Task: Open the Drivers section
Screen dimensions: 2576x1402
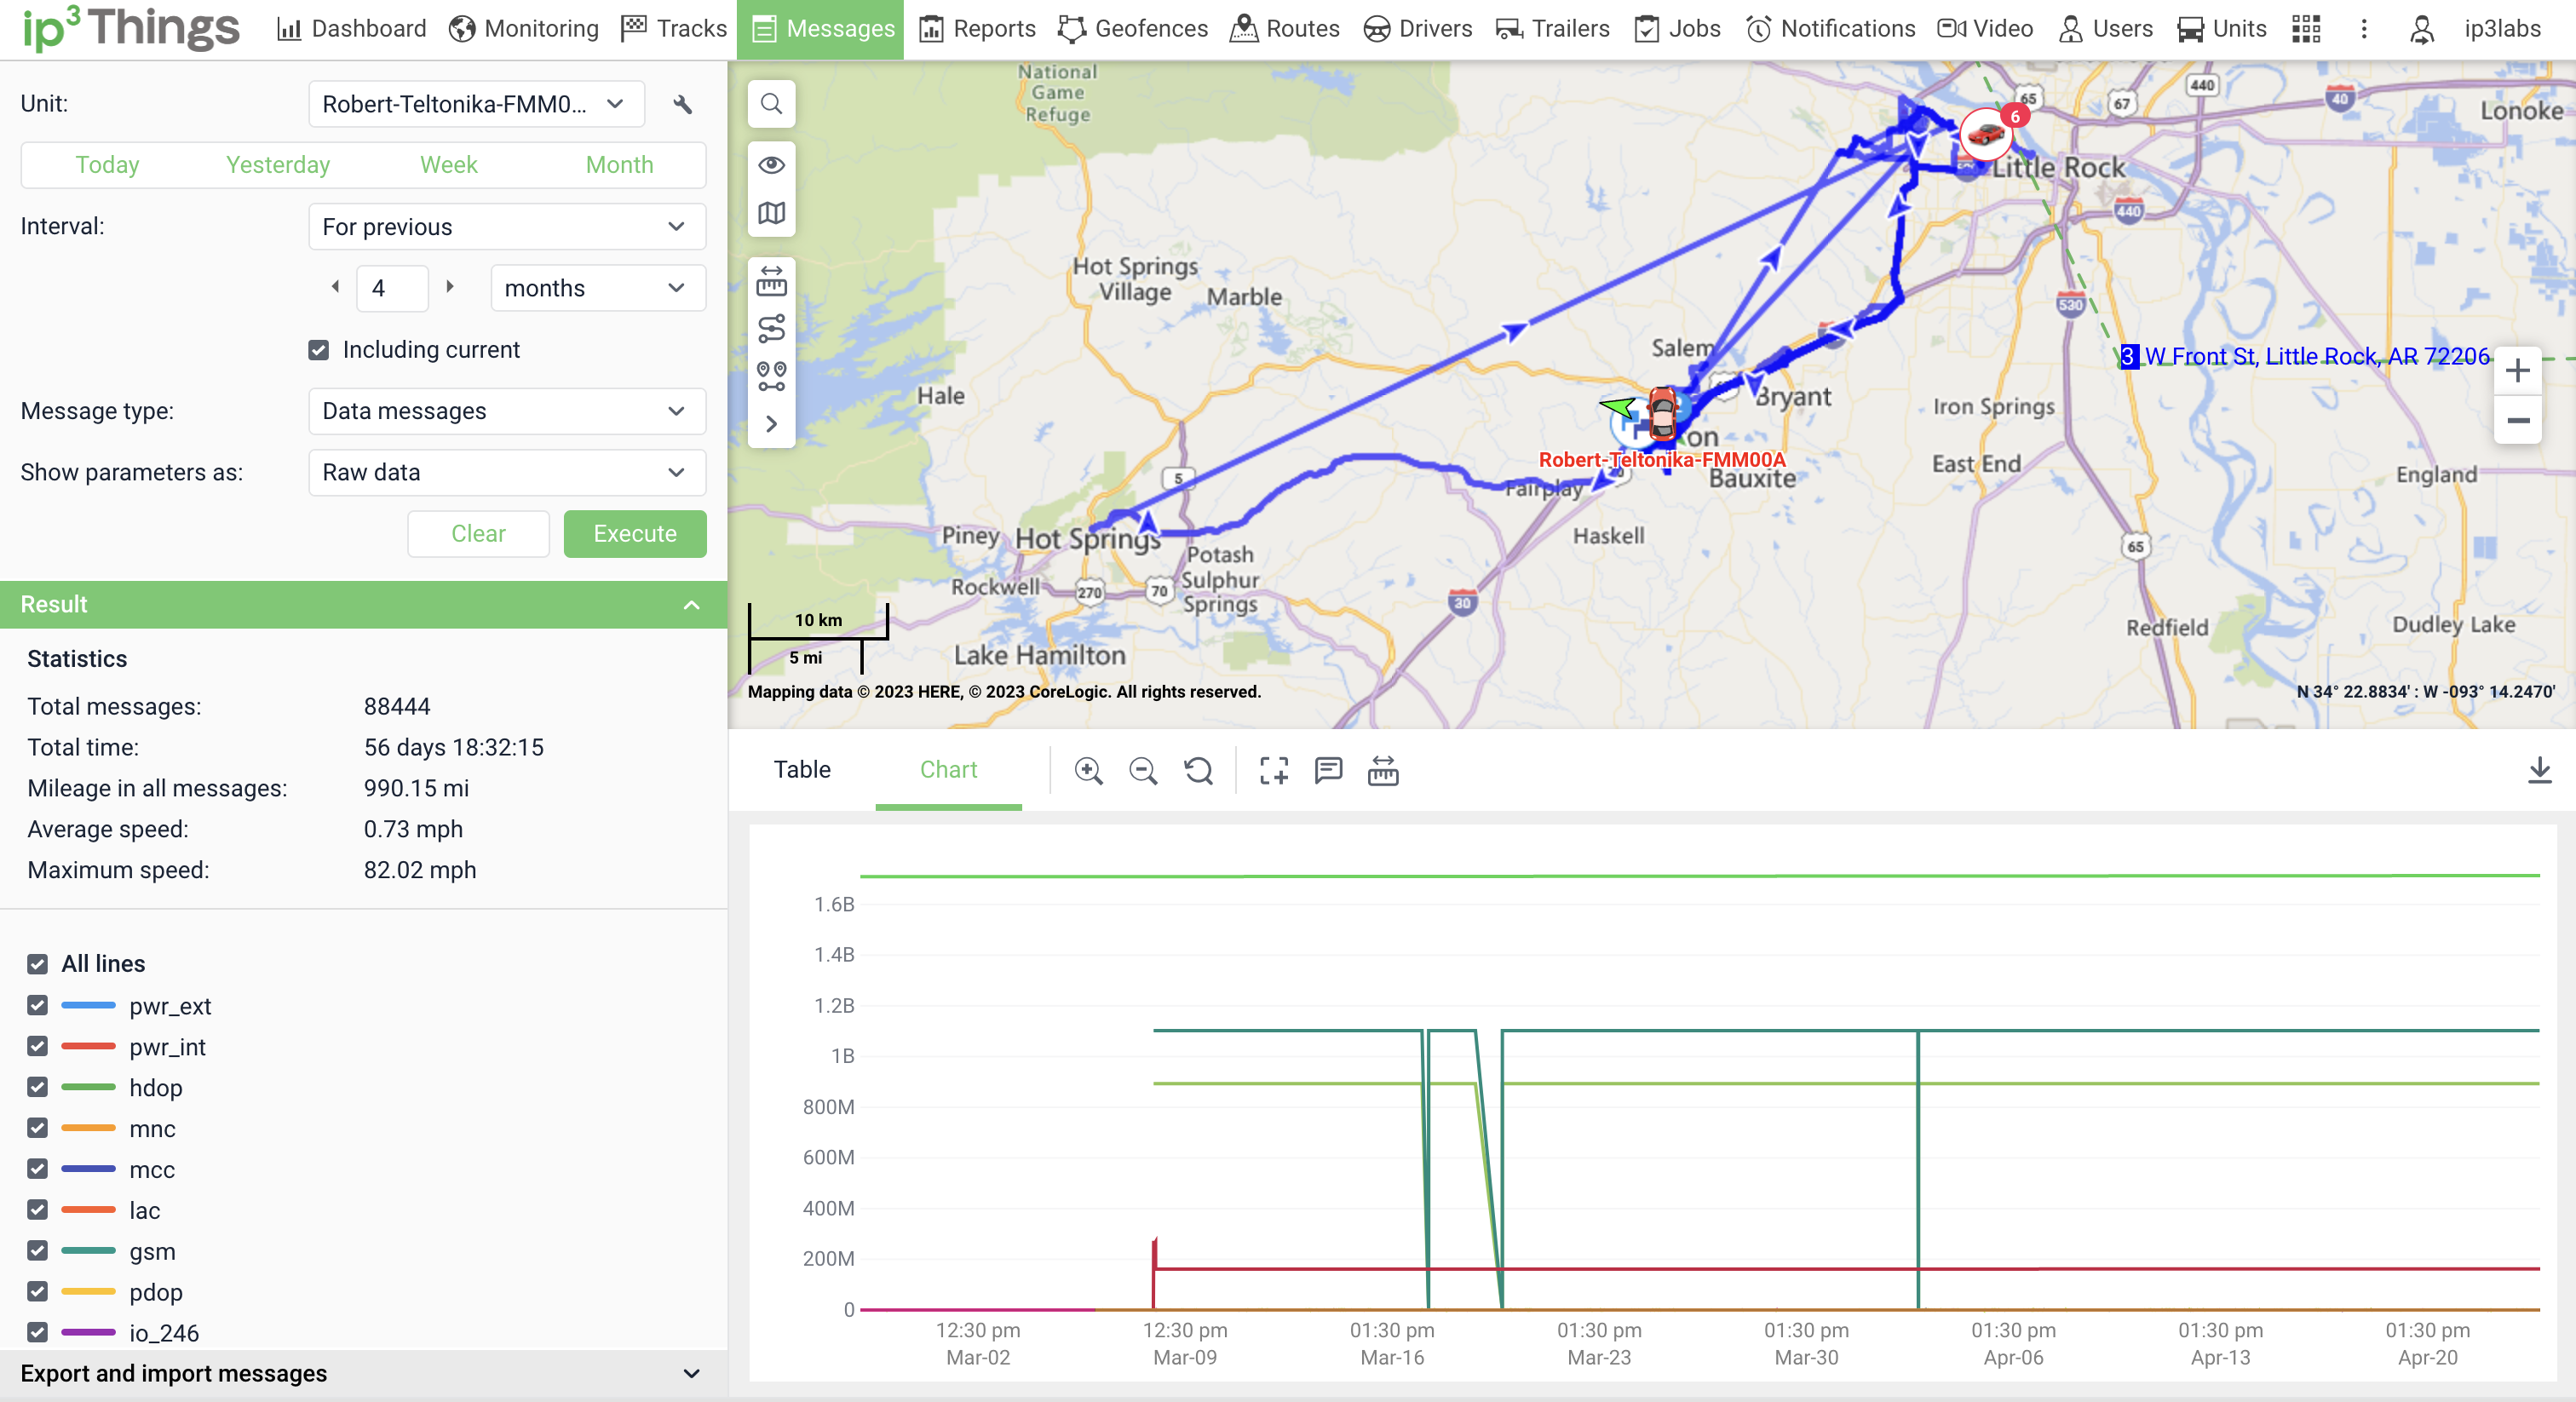Action: [x=1417, y=29]
